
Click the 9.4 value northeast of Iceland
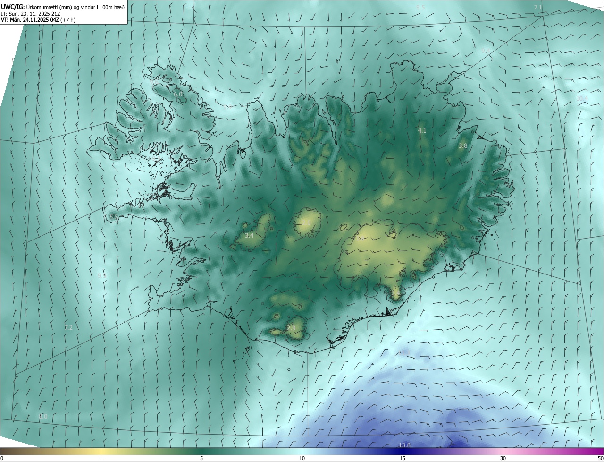pyautogui.click(x=486, y=51)
